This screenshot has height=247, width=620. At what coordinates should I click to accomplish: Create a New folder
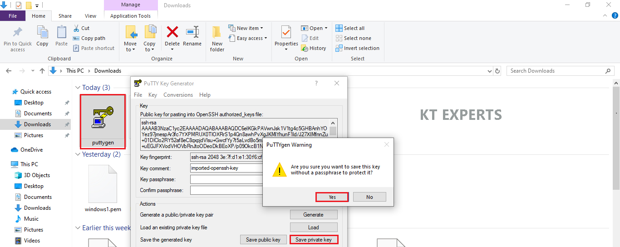point(217,39)
